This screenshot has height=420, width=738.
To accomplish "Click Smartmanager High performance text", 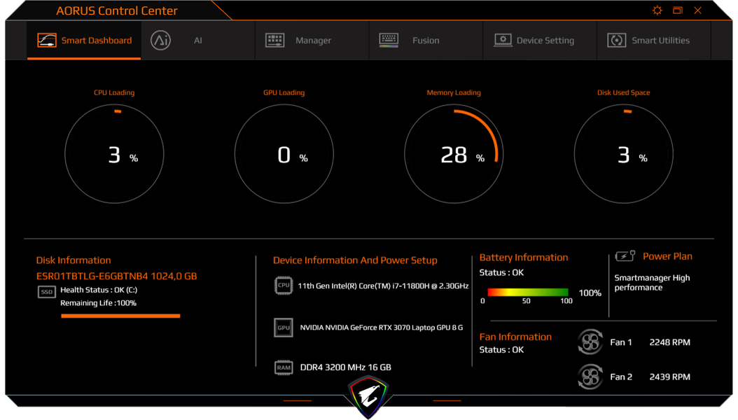I will click(652, 283).
